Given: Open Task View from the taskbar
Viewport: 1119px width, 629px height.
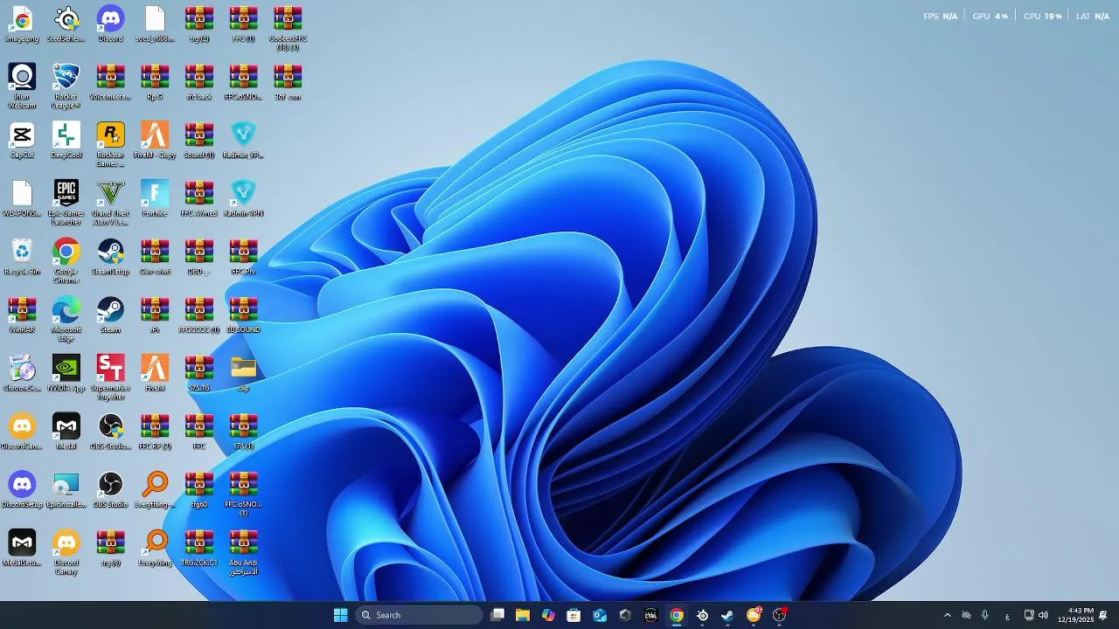Looking at the screenshot, I should tap(497, 615).
